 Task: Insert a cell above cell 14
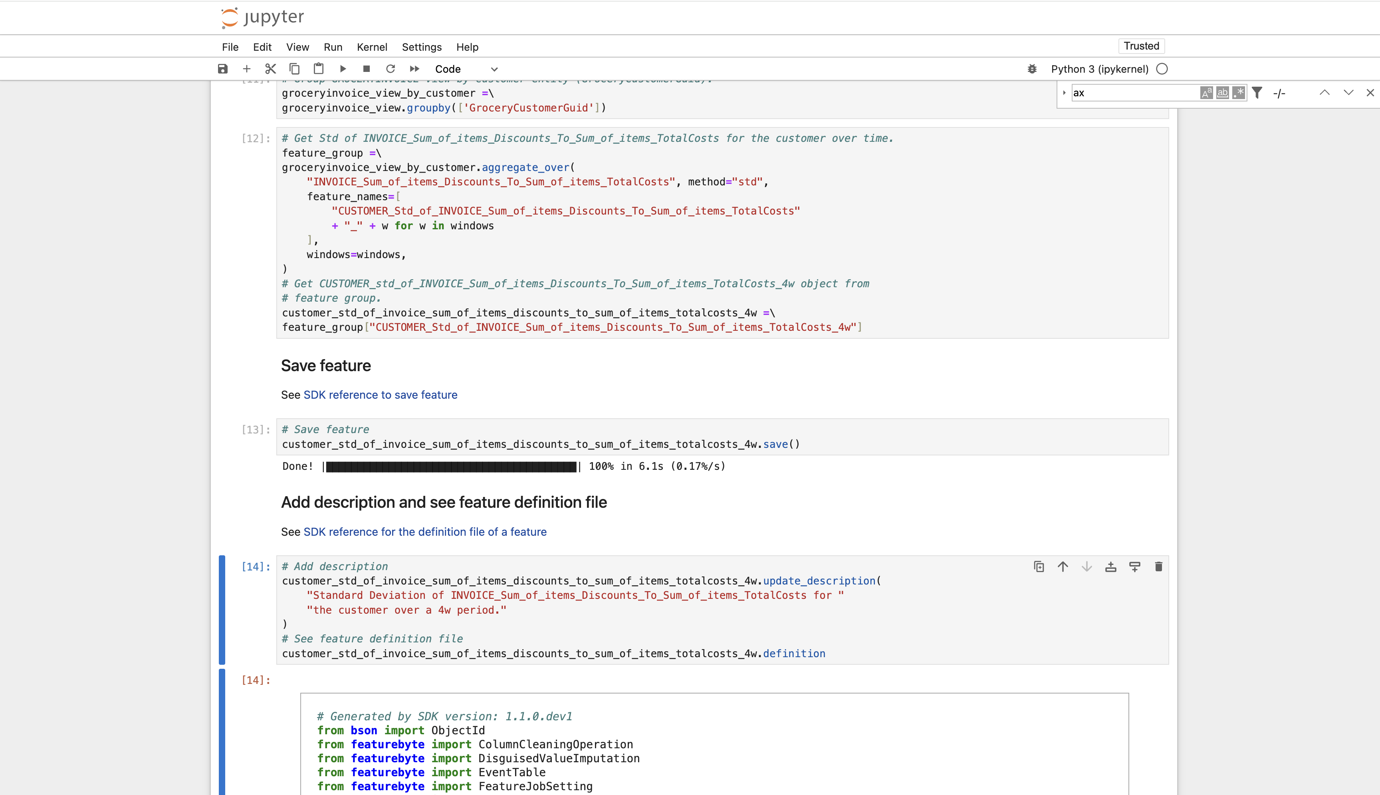pos(1111,567)
